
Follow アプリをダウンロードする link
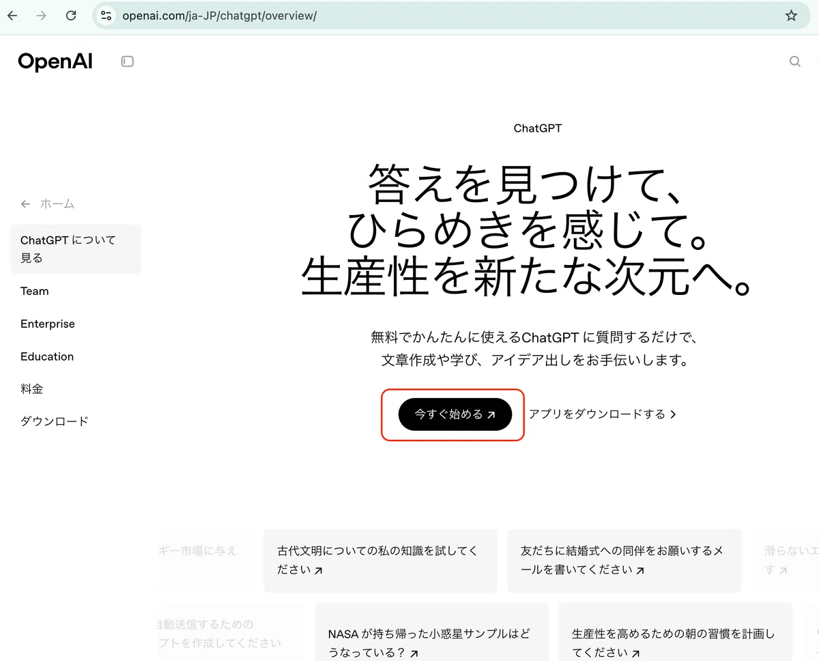tap(603, 414)
